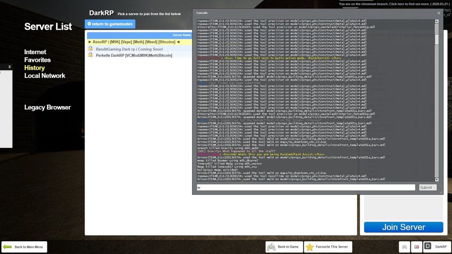Open language selection via UK flag icon
The width and height of the screenshot is (452, 254).
[x=416, y=247]
